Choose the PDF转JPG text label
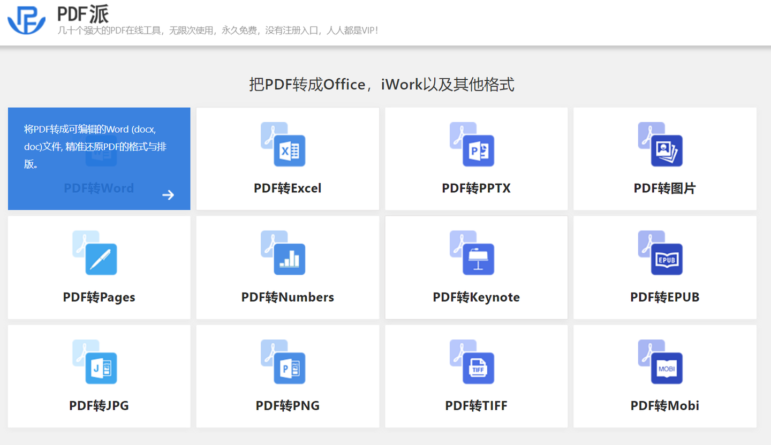Viewport: 771px width, 445px height. click(x=99, y=405)
